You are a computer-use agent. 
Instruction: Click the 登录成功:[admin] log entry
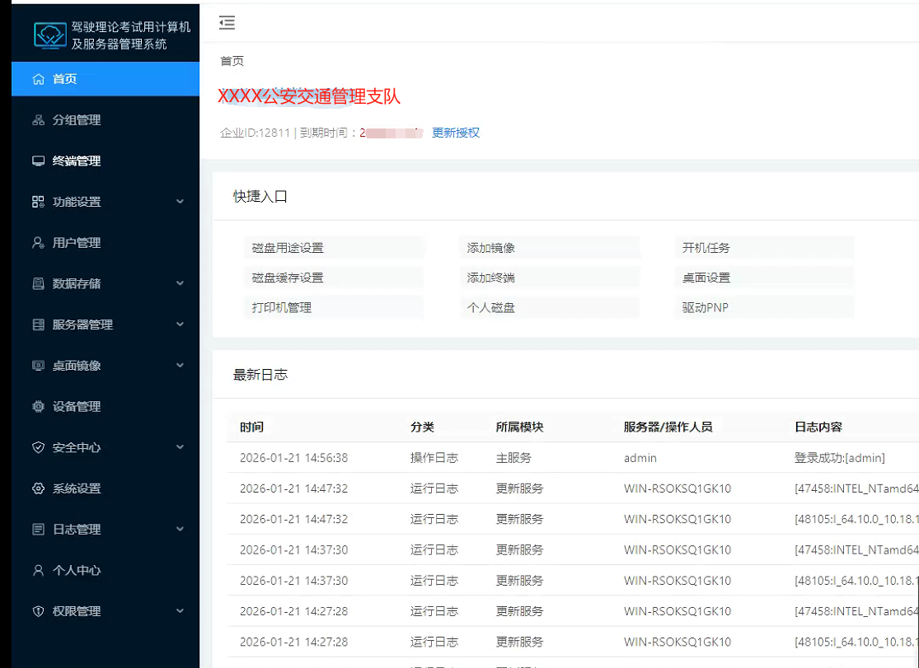839,458
